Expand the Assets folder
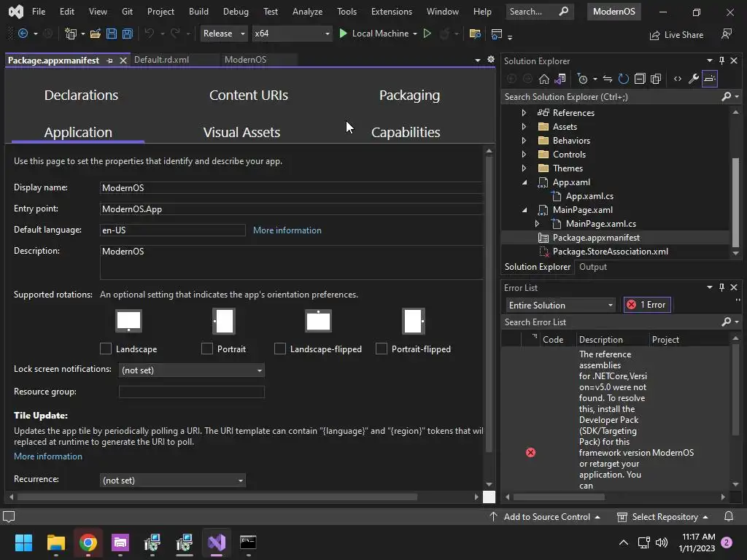 click(x=524, y=127)
